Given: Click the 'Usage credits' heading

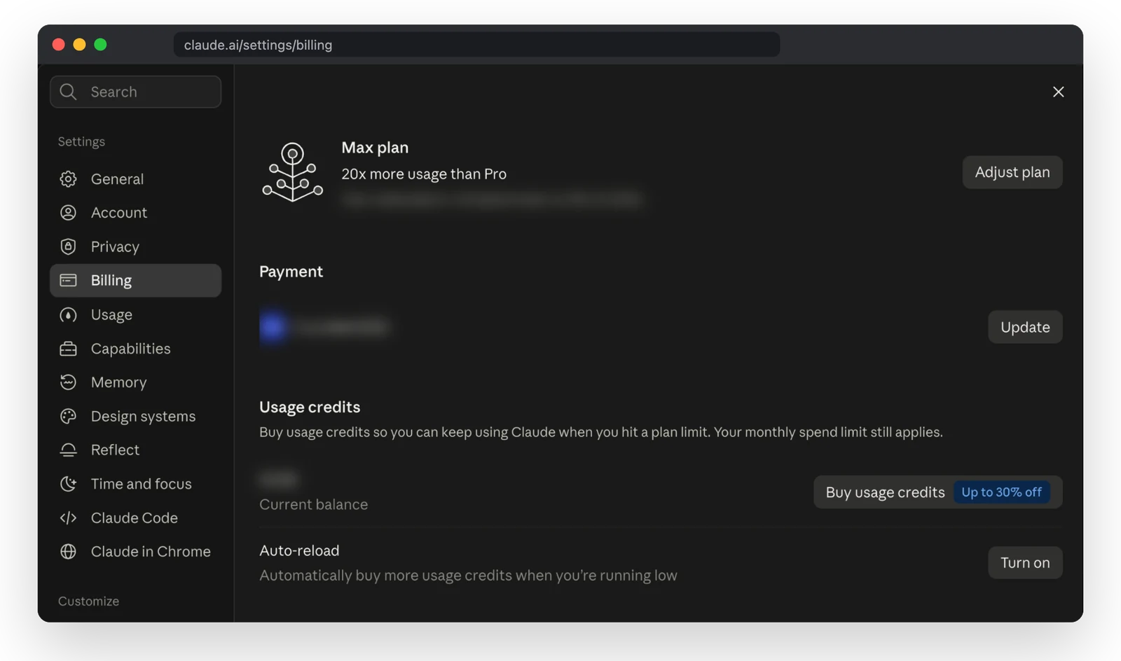Looking at the screenshot, I should coord(310,408).
